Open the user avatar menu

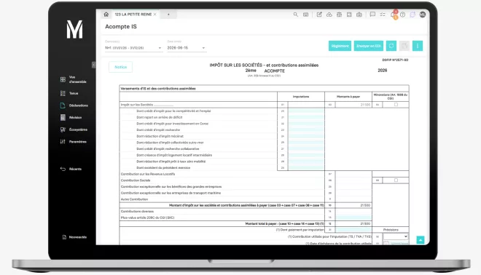(423, 15)
